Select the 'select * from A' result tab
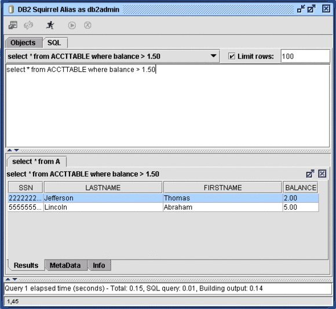336x309 pixels. point(36,161)
